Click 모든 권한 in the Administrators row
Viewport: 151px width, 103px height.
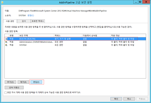click(59, 42)
